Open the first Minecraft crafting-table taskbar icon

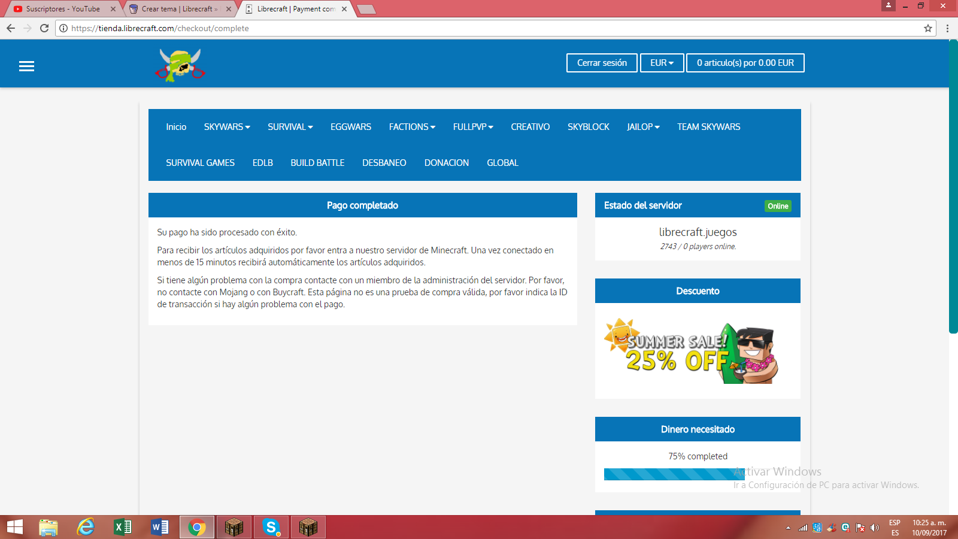(x=234, y=527)
